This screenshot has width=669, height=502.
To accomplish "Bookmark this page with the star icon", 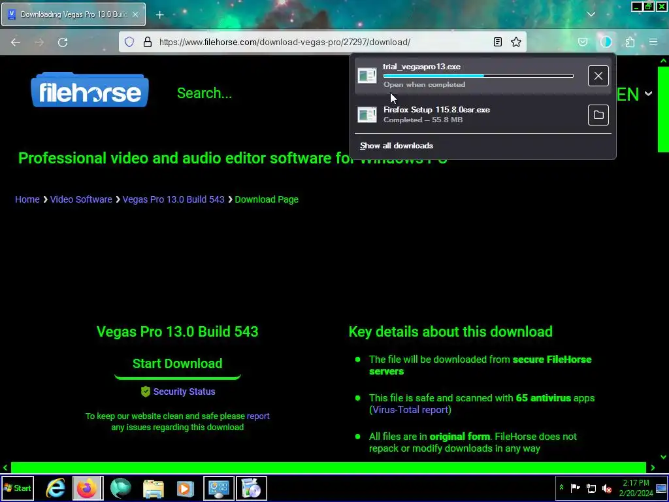I will click(516, 42).
